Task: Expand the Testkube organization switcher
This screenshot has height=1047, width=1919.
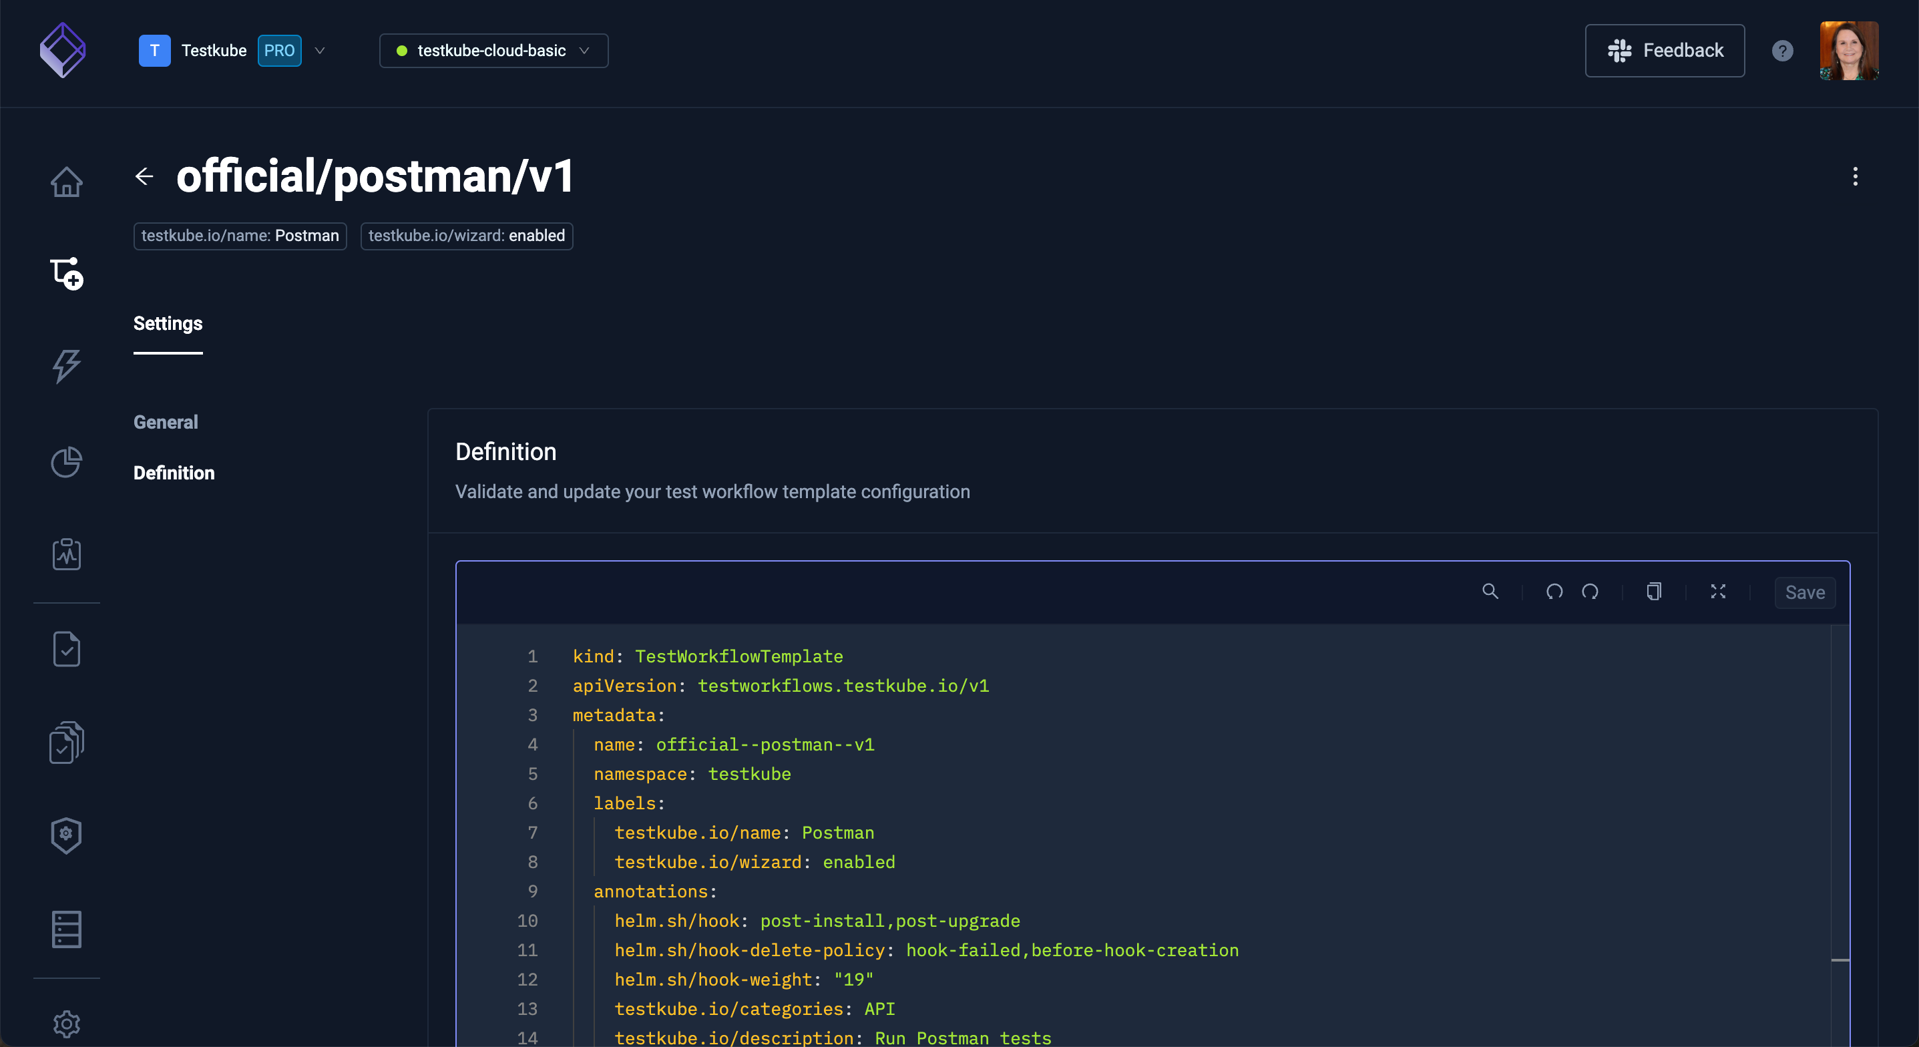Action: (x=318, y=50)
